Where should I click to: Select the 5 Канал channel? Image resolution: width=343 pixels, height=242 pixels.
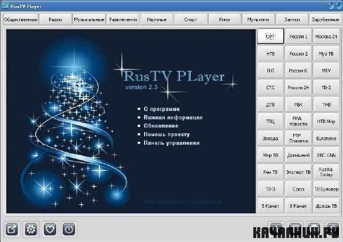270,206
